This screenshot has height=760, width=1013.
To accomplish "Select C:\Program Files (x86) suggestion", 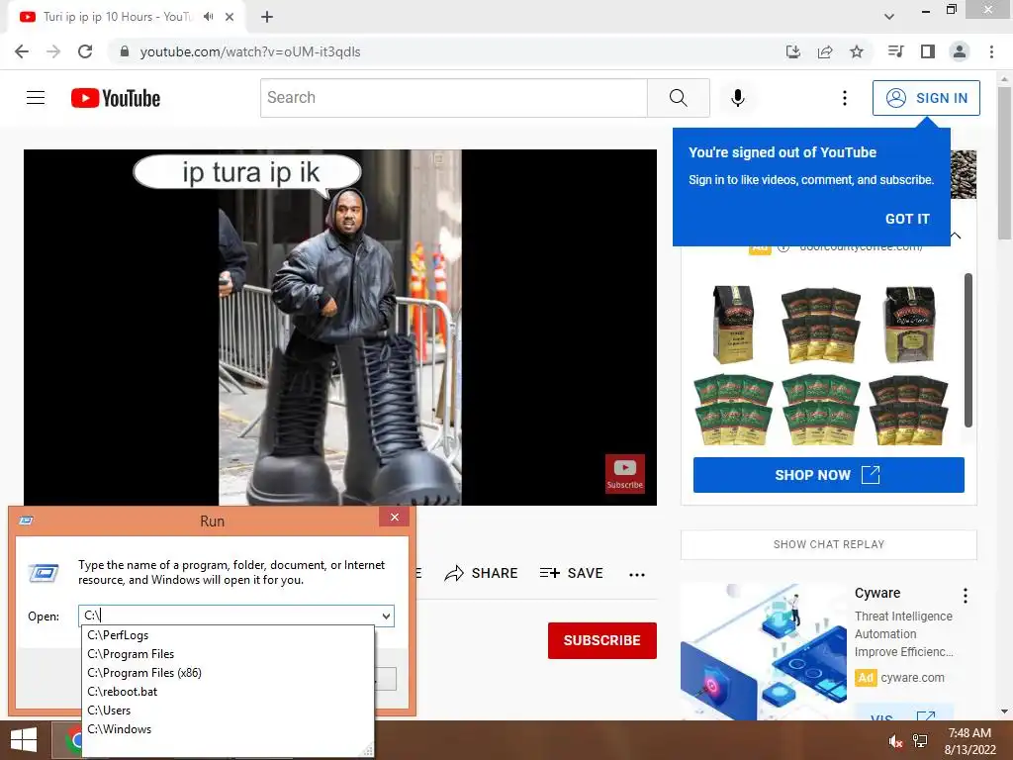I will [x=229, y=673].
